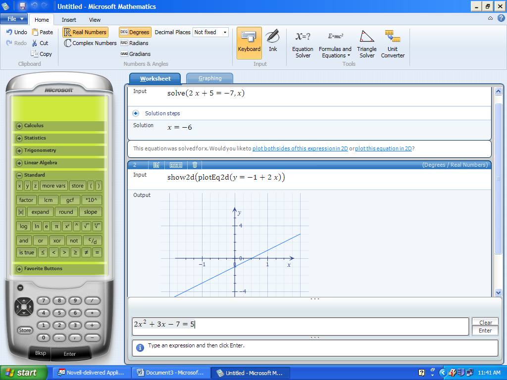Open Formulas and Equations dropdown

[335, 44]
